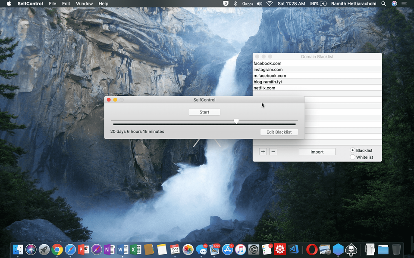Launch Visual Studio Code from the dock
This screenshot has width=414, height=258.
tap(294, 249)
